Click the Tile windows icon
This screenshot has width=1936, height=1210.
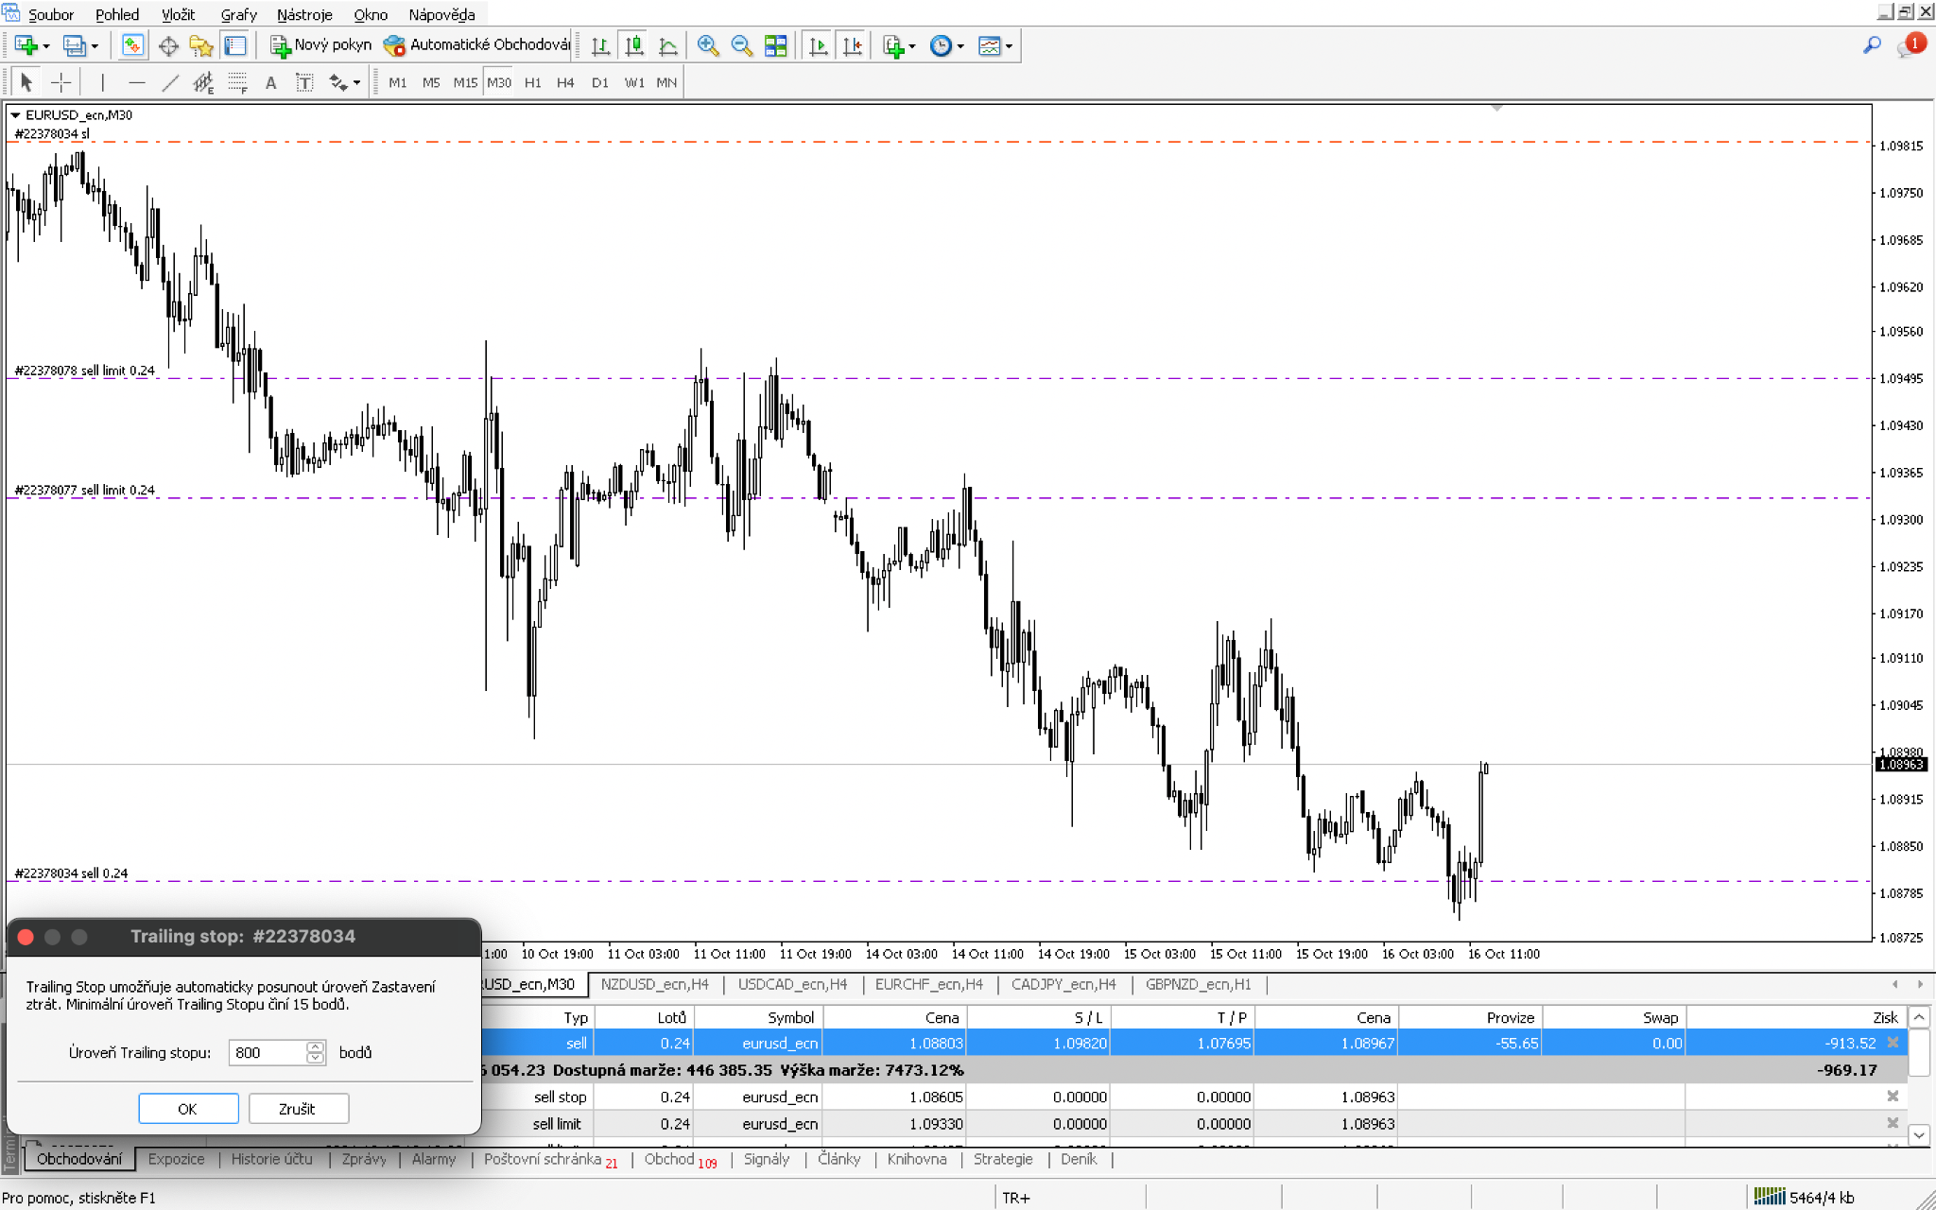coord(775,45)
